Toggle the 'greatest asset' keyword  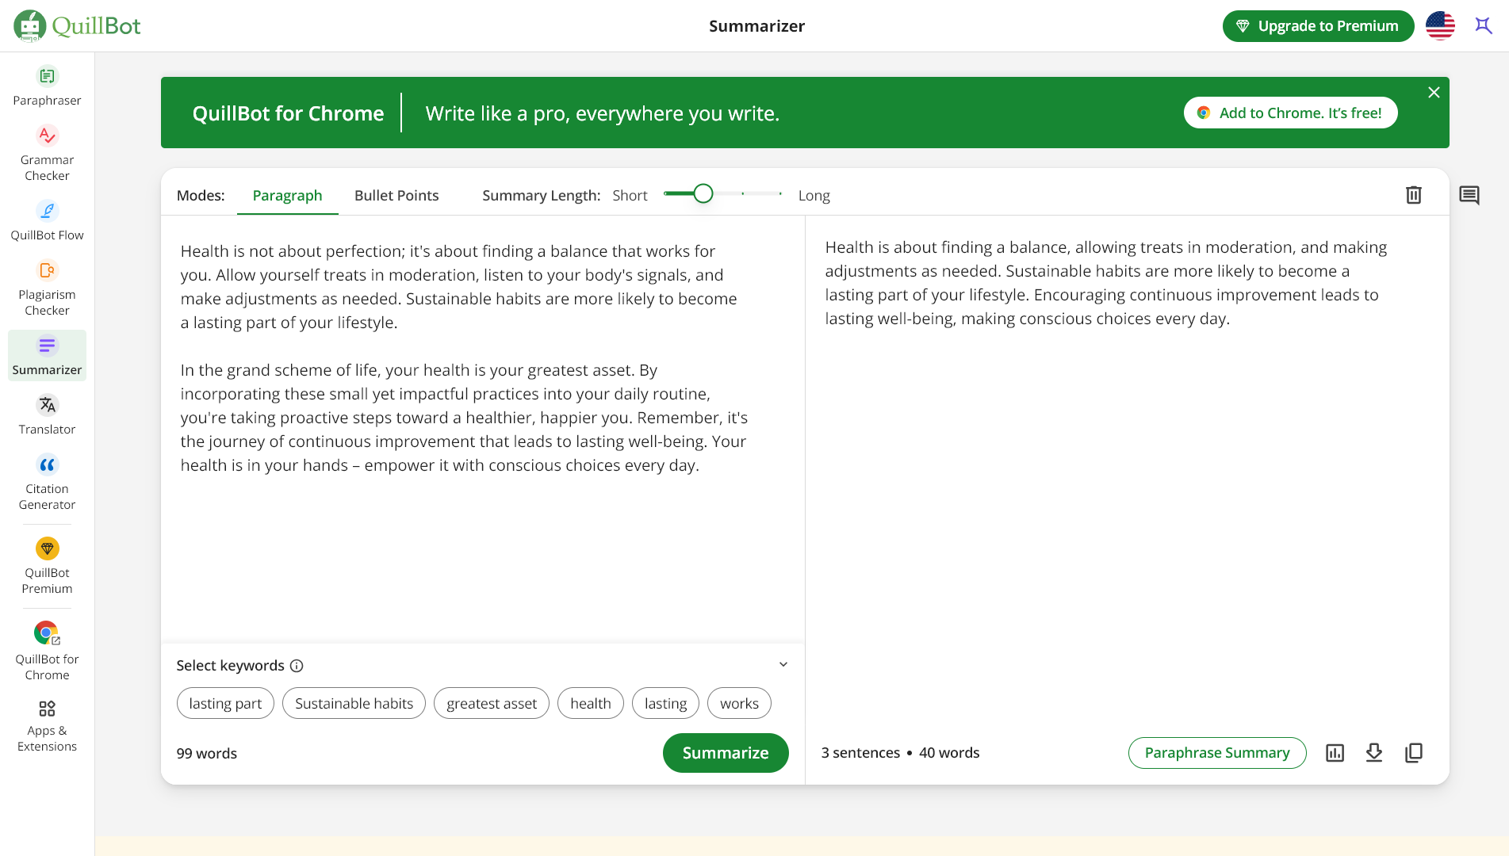coord(492,703)
